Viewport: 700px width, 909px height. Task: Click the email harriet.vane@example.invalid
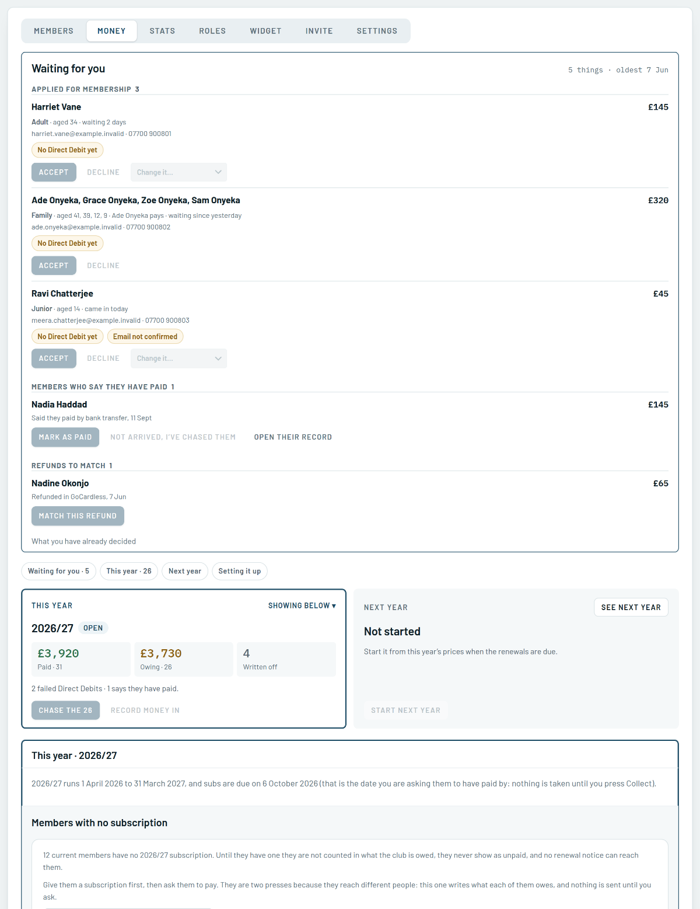[x=78, y=134]
